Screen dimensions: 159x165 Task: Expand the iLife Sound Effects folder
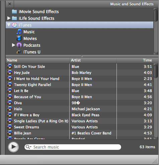pos(9,18)
